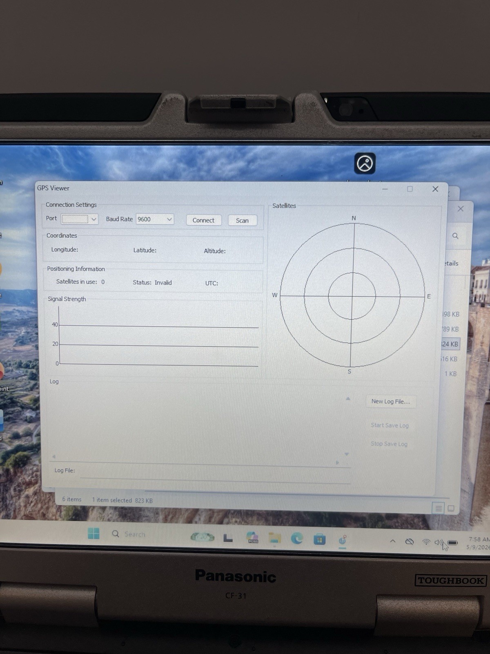The image size is (490, 654).
Task: Launch the Microsoft 365 taskbar app
Action: click(x=253, y=538)
